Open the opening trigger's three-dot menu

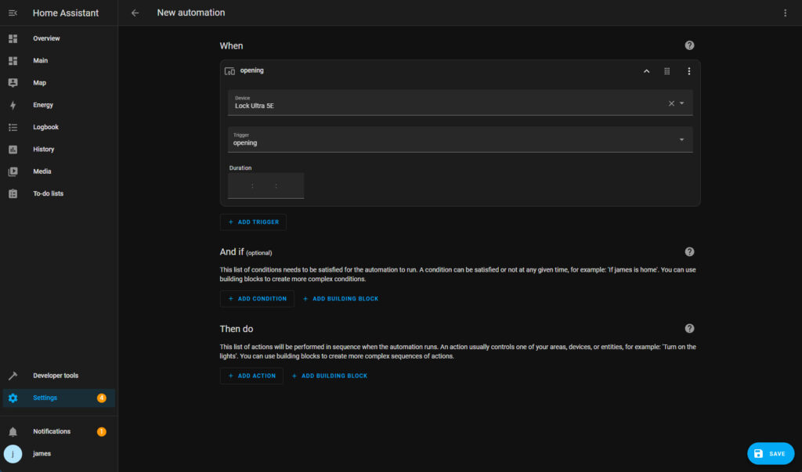pyautogui.click(x=689, y=71)
